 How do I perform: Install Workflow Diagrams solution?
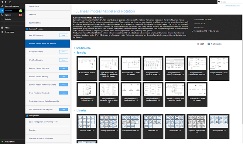point(63,60)
